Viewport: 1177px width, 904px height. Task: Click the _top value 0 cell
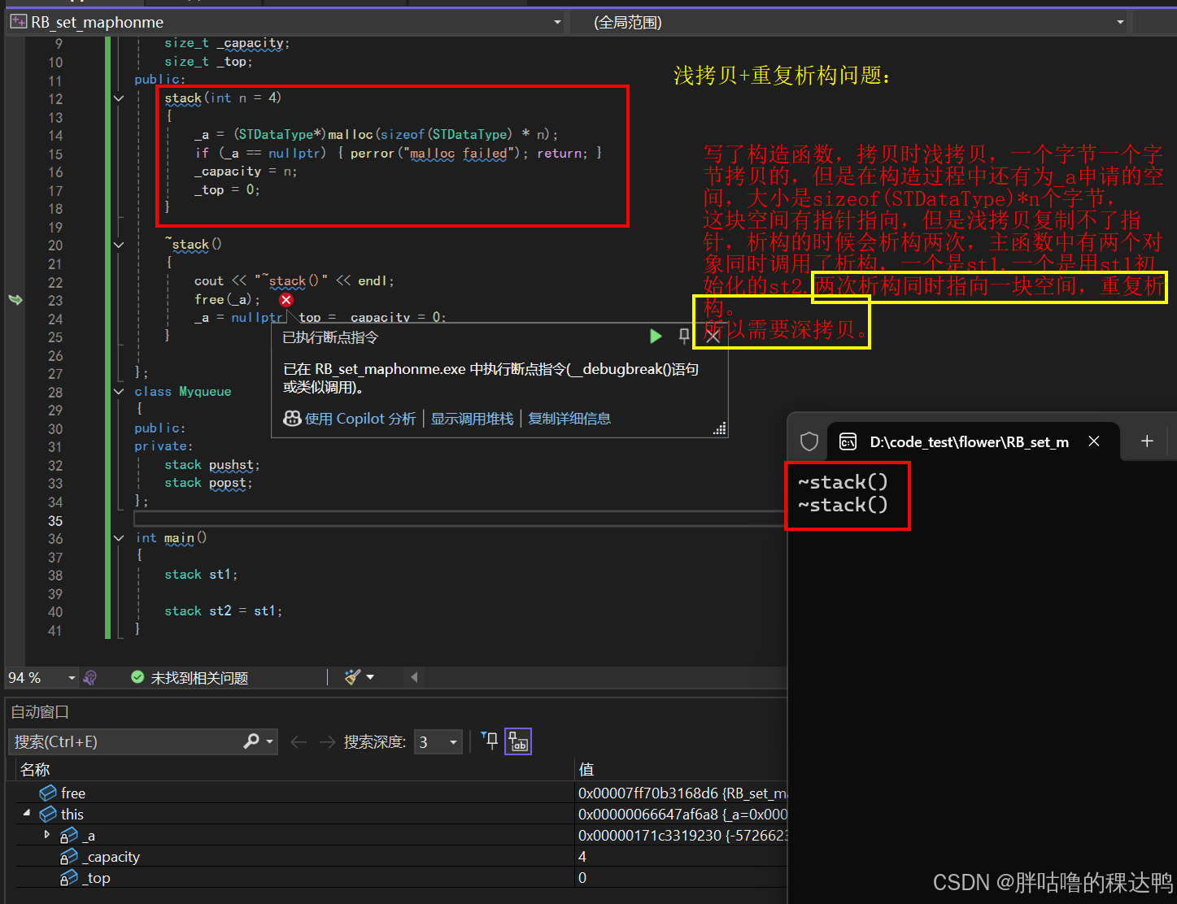pos(681,877)
